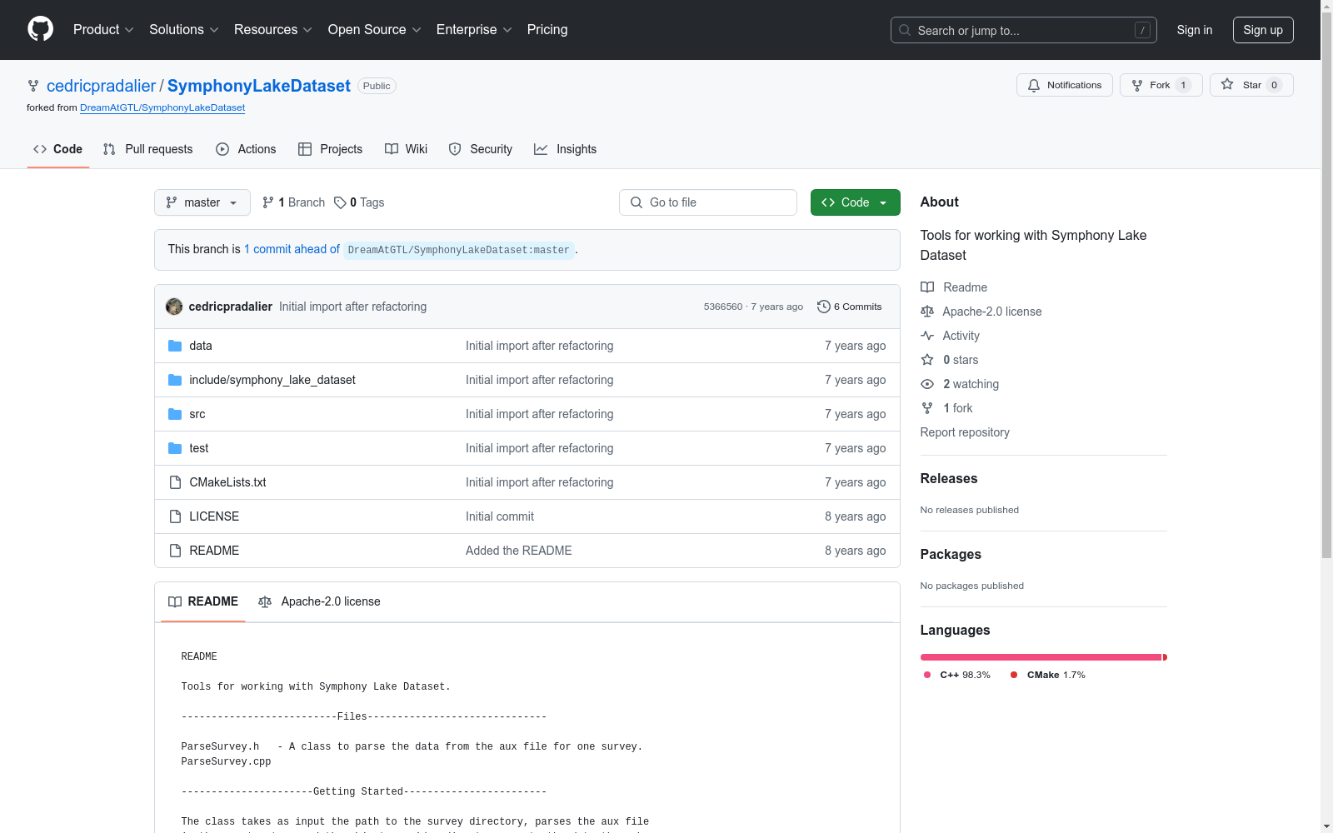
Task: Open Apache-2.0 license link in About
Action: point(981,312)
